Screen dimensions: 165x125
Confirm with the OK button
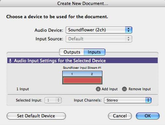pos(148,116)
